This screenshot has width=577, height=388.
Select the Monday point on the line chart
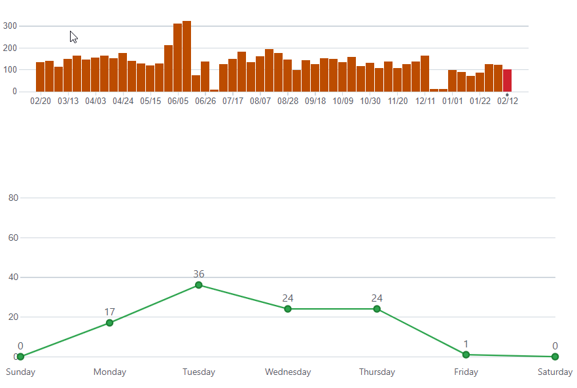coord(110,323)
